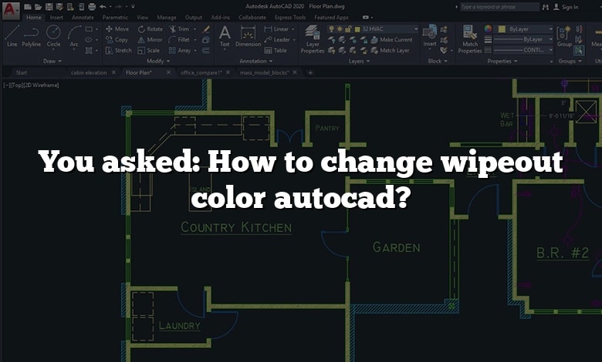Click the Text annotation tool
The width and height of the screenshot is (602, 362).
225,35
